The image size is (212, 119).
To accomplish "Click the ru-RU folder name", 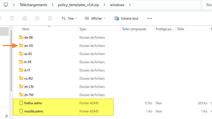I will coord(28,79).
